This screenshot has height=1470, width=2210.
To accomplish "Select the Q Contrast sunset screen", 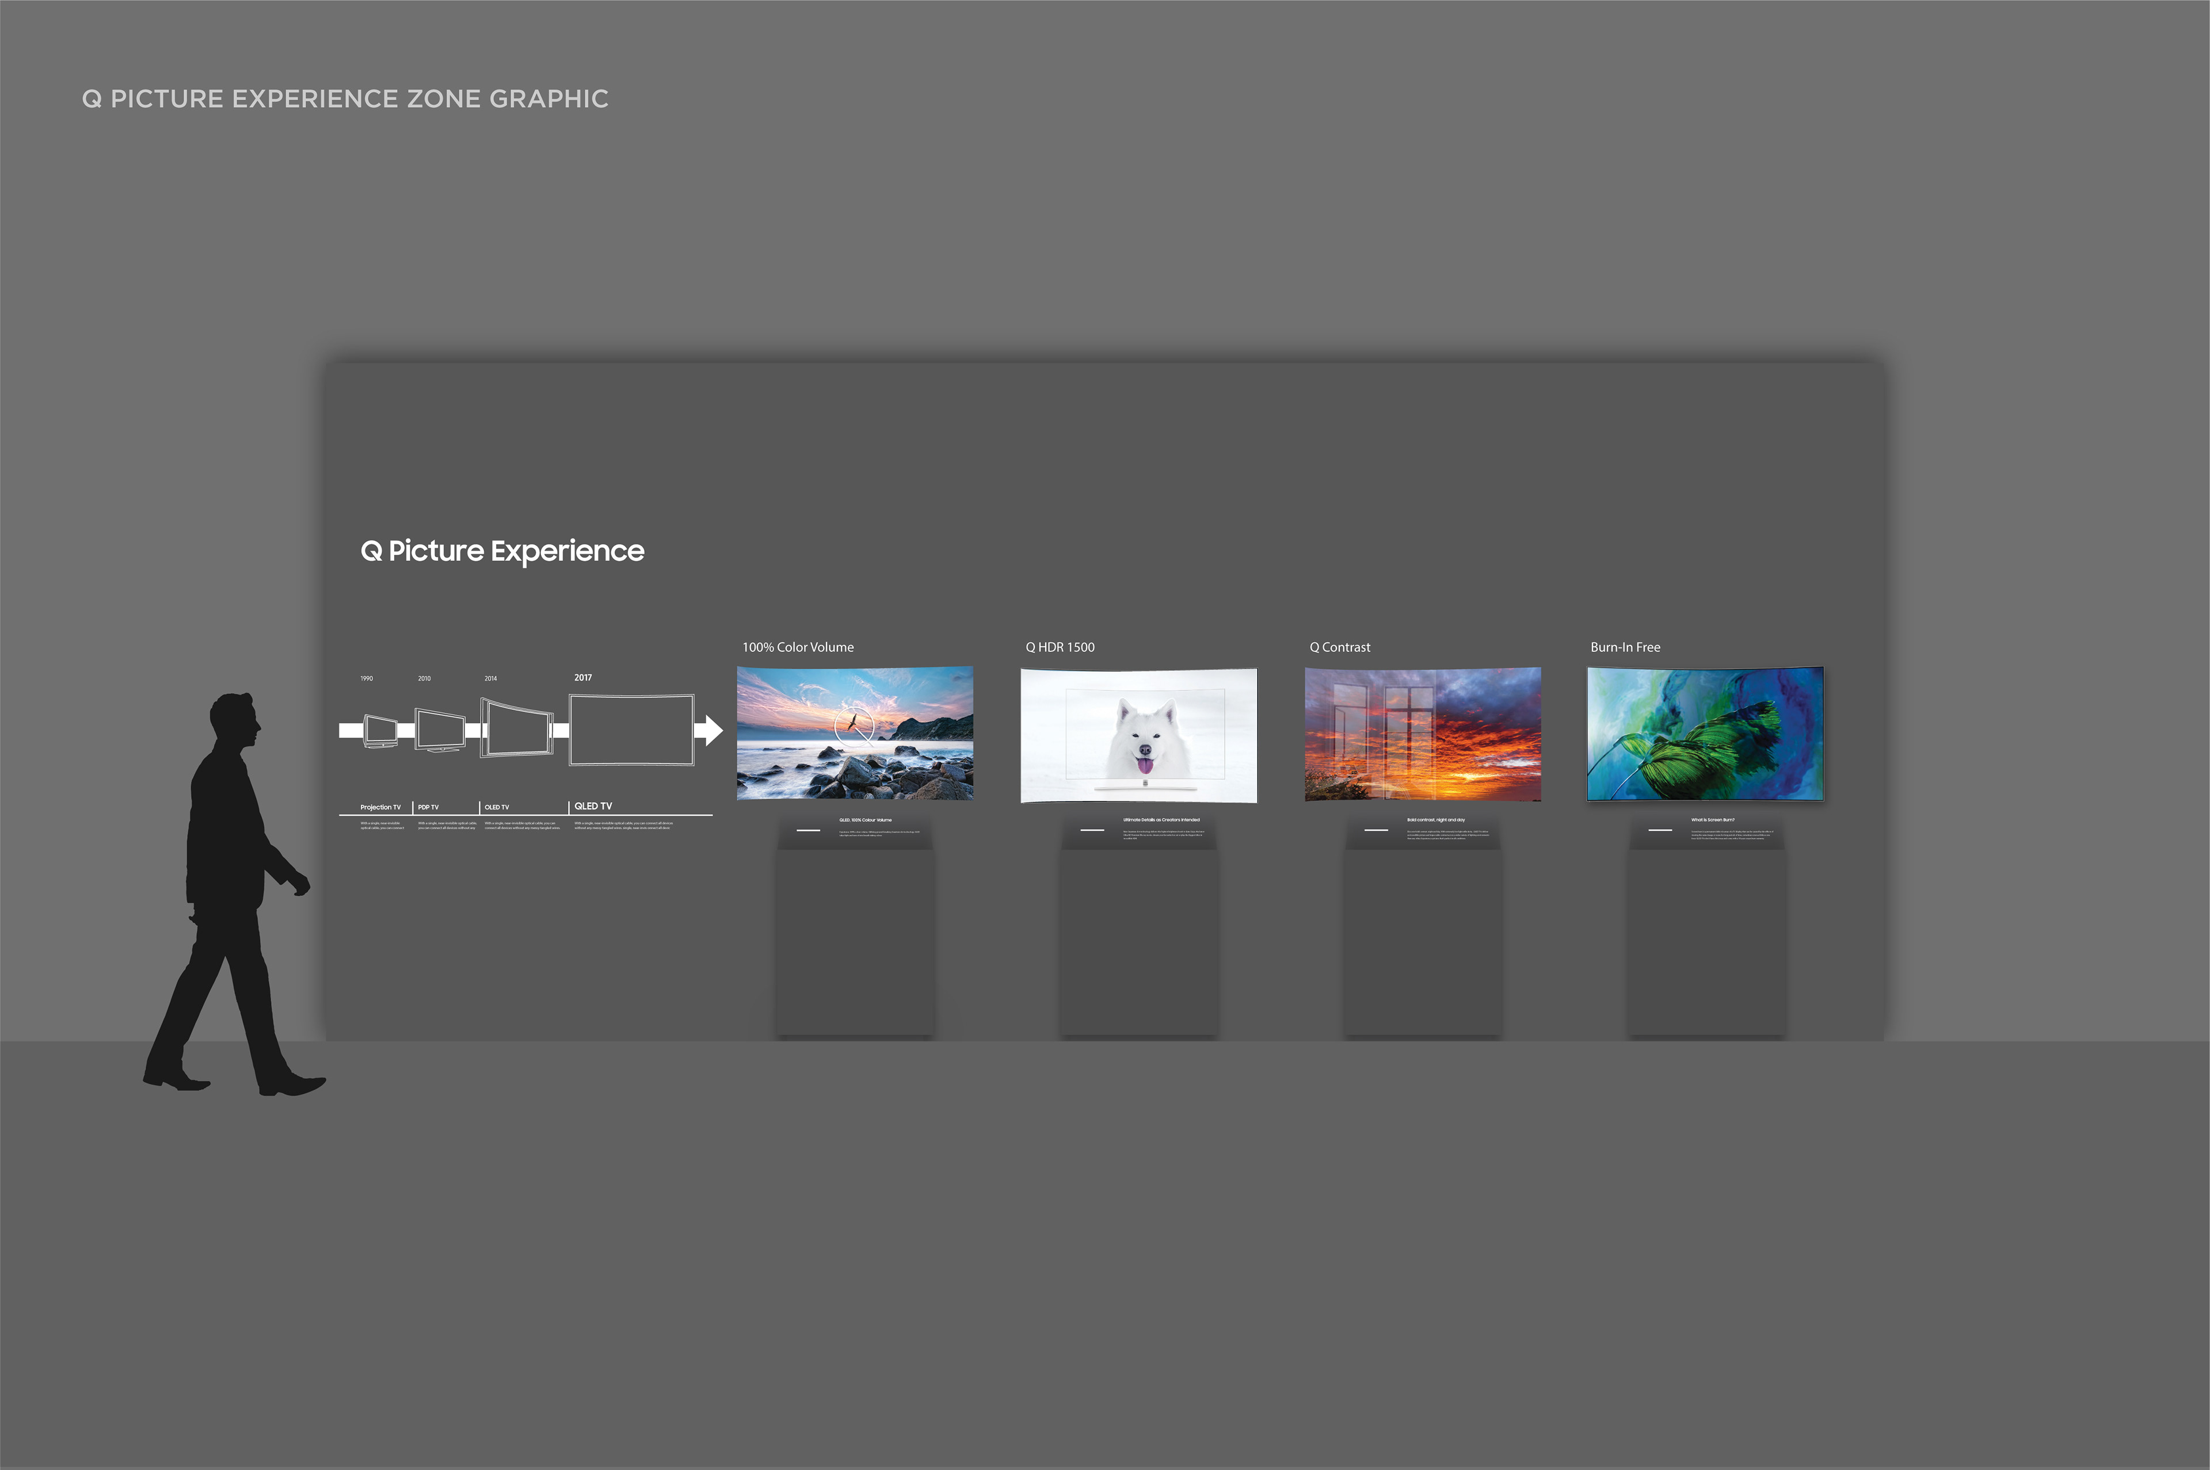I will pos(1422,734).
